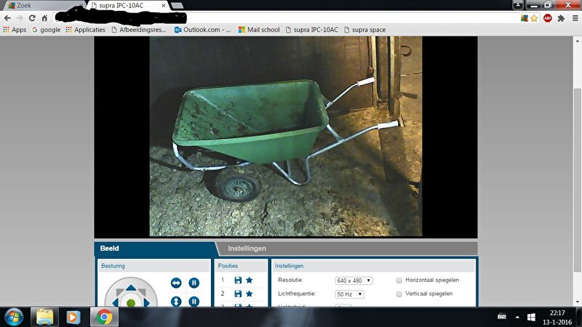The width and height of the screenshot is (582, 327).
Task: Open Adblock Plus extension
Action: coord(548,18)
